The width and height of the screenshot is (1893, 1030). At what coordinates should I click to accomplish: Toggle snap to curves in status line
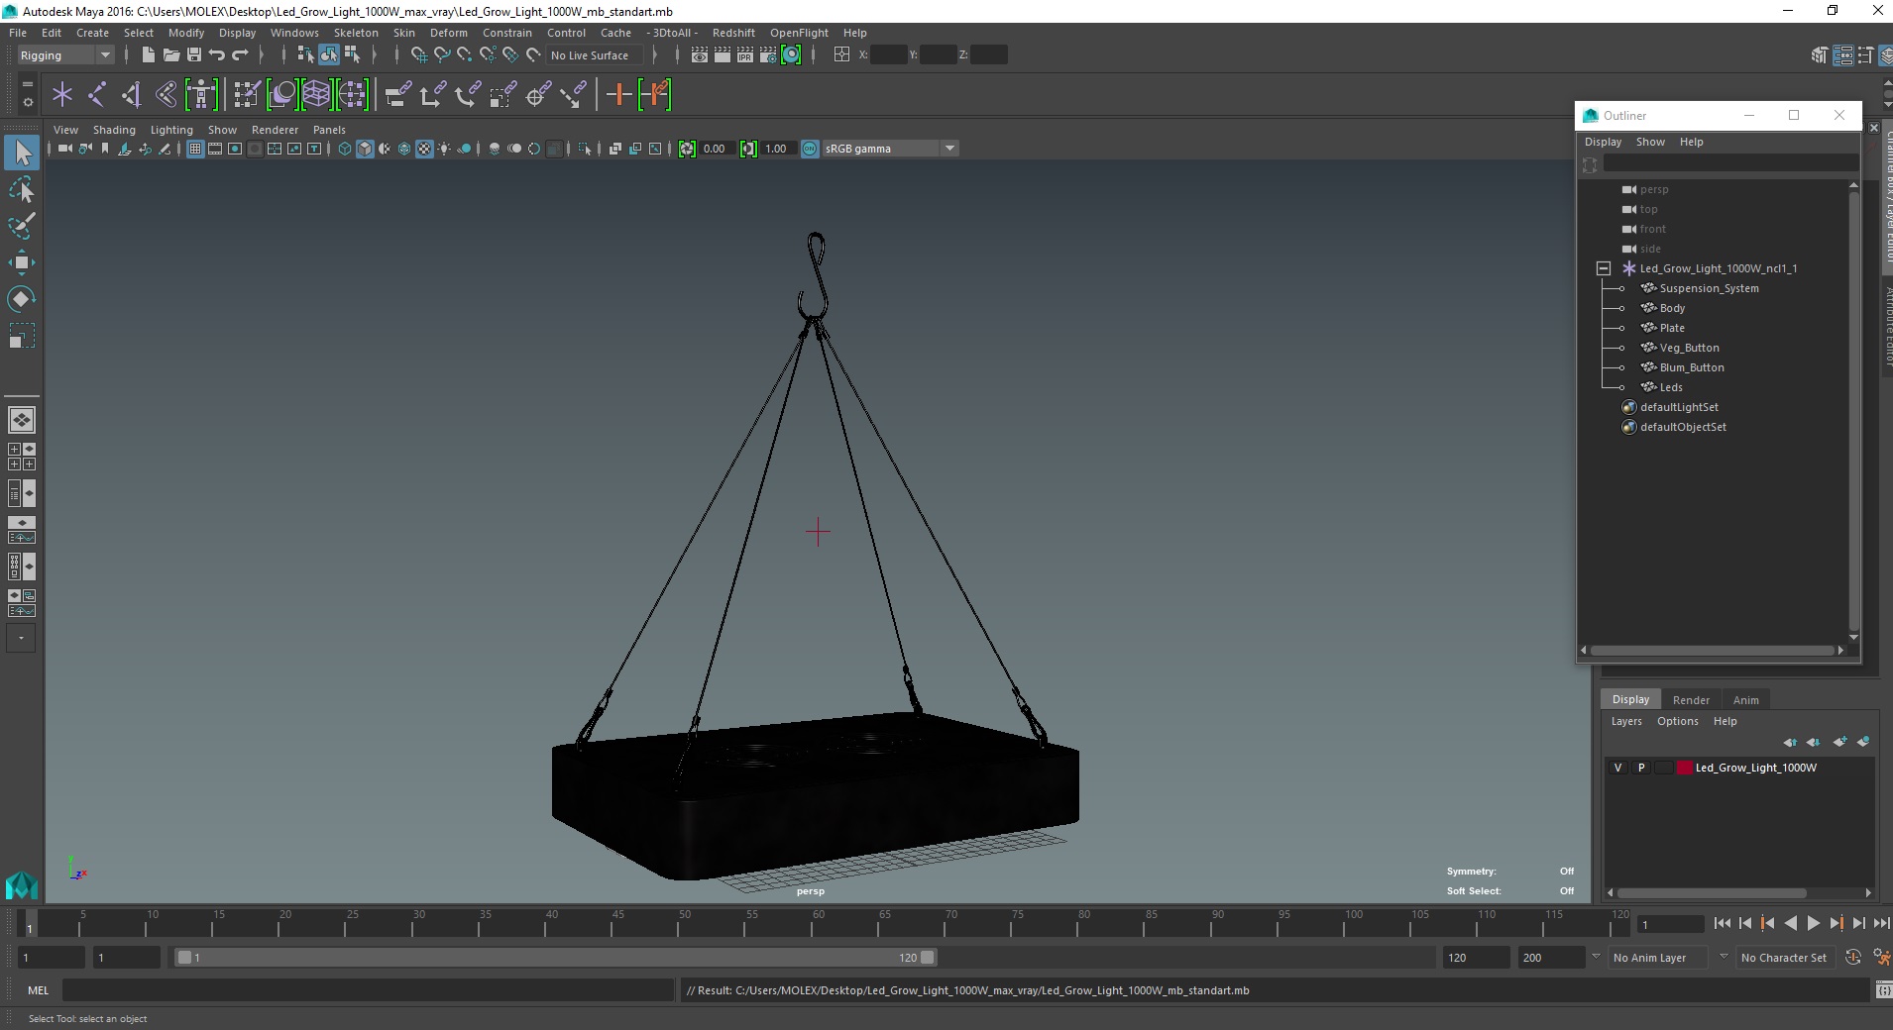point(442,55)
